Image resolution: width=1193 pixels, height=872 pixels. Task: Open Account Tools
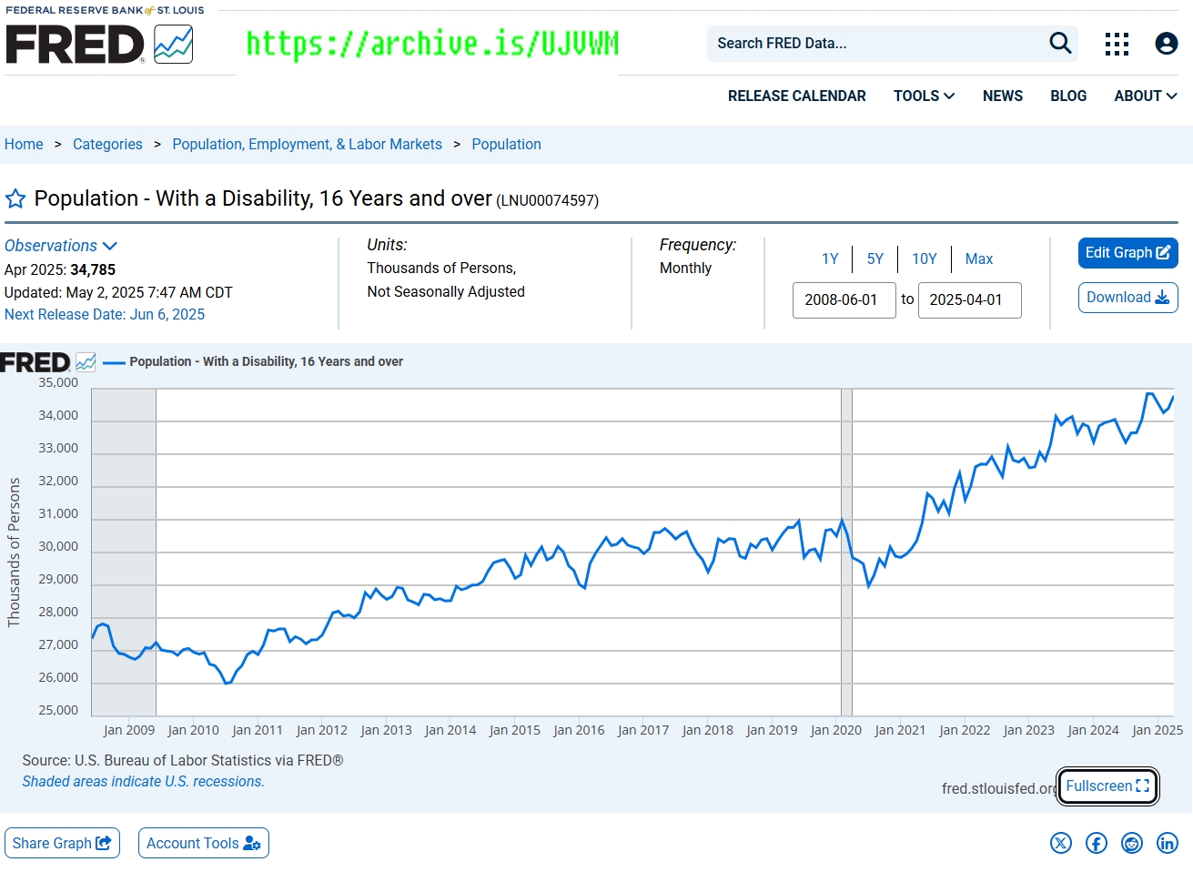click(204, 843)
